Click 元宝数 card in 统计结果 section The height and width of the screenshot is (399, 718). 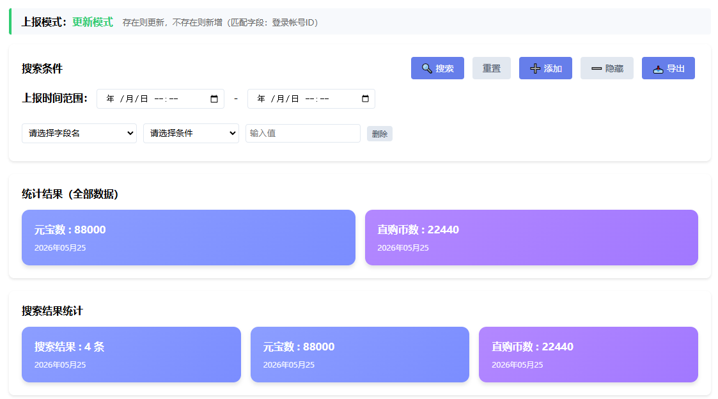click(x=189, y=238)
